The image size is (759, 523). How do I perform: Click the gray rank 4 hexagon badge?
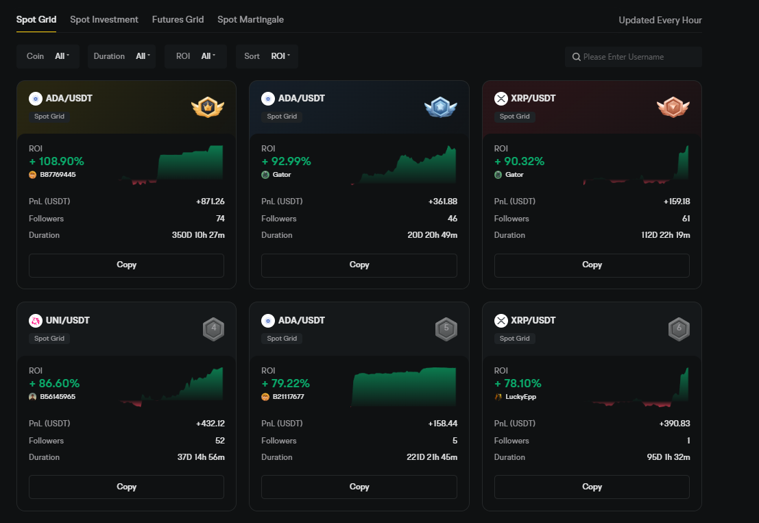(x=214, y=329)
